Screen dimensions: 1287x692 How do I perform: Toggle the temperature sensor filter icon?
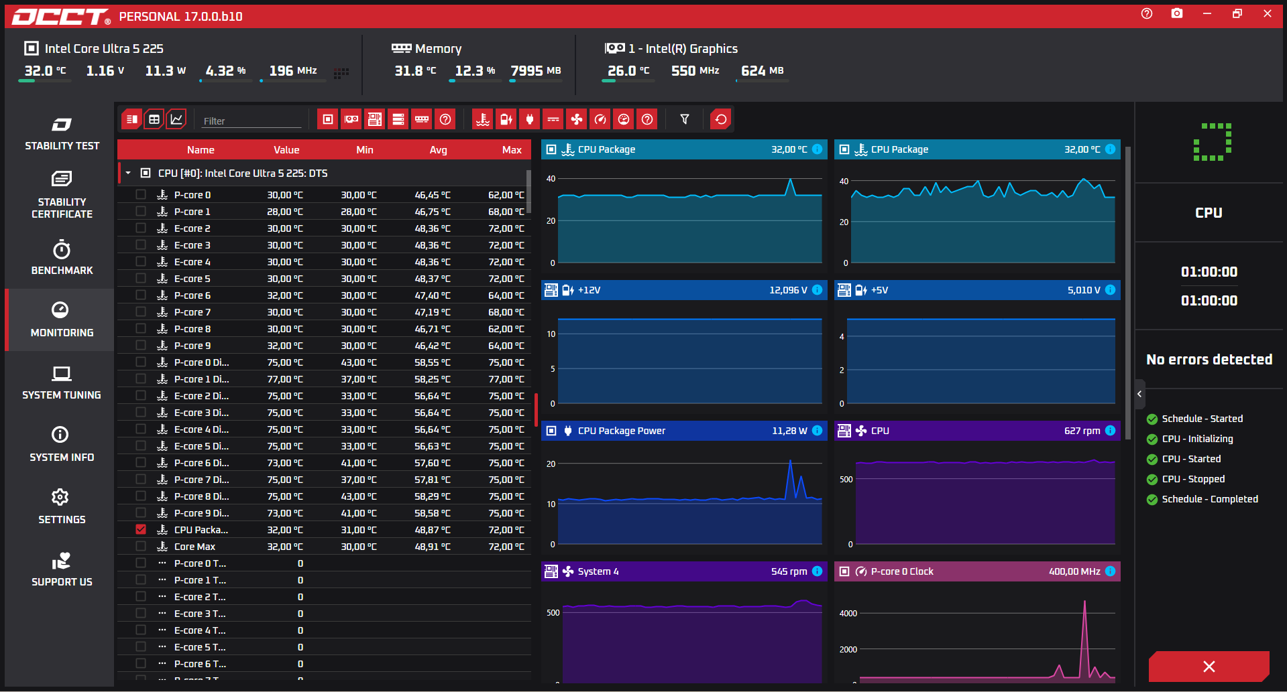pos(483,119)
